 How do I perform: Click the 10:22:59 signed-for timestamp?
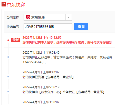[42, 38]
